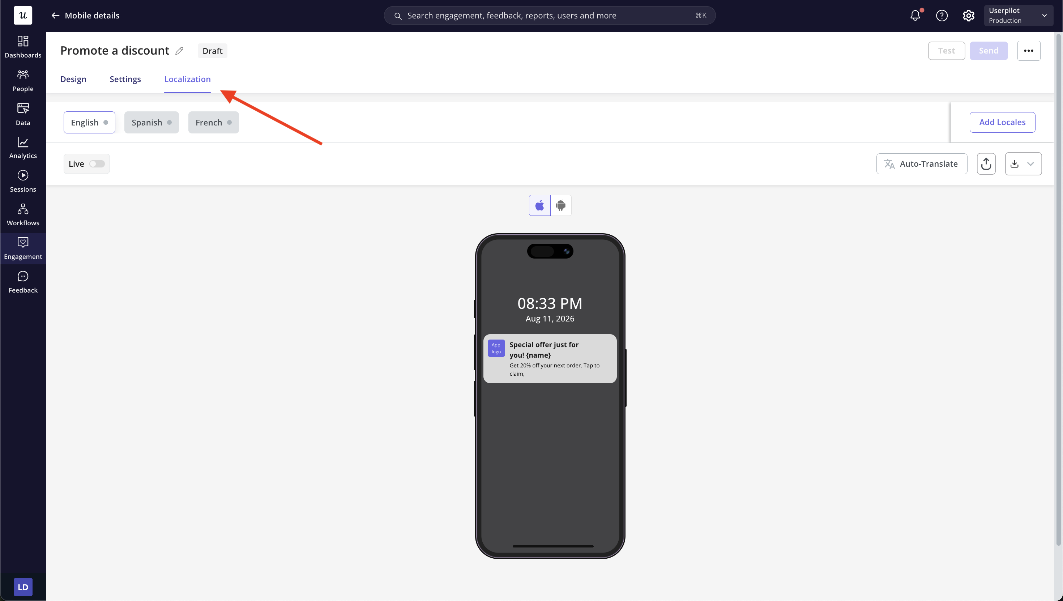Click the Send button
The height and width of the screenshot is (601, 1063).
click(x=988, y=51)
